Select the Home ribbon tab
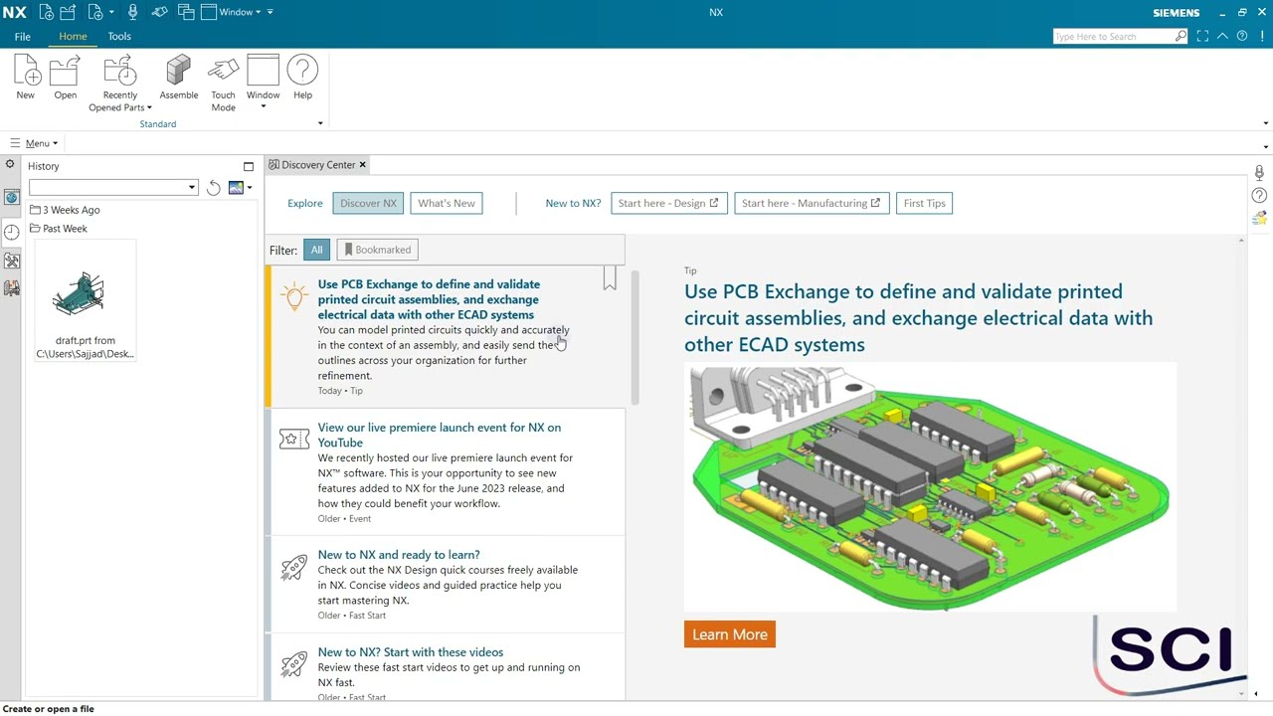This screenshot has width=1273, height=716. tap(73, 37)
